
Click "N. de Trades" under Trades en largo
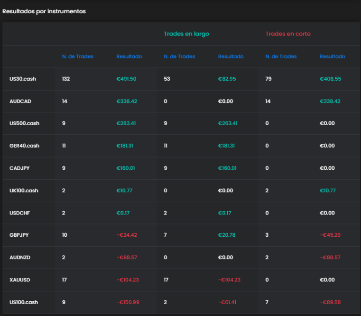pyautogui.click(x=179, y=56)
